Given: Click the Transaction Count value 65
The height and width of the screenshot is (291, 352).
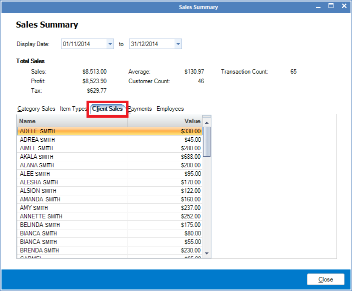Looking at the screenshot, I should click(x=293, y=72).
